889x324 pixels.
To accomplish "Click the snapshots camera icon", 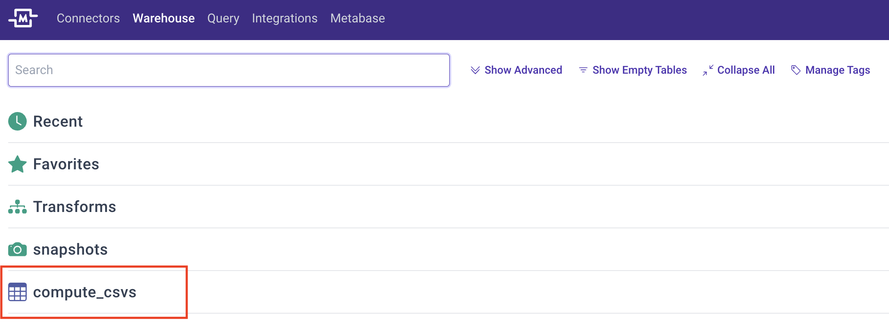I will [18, 249].
